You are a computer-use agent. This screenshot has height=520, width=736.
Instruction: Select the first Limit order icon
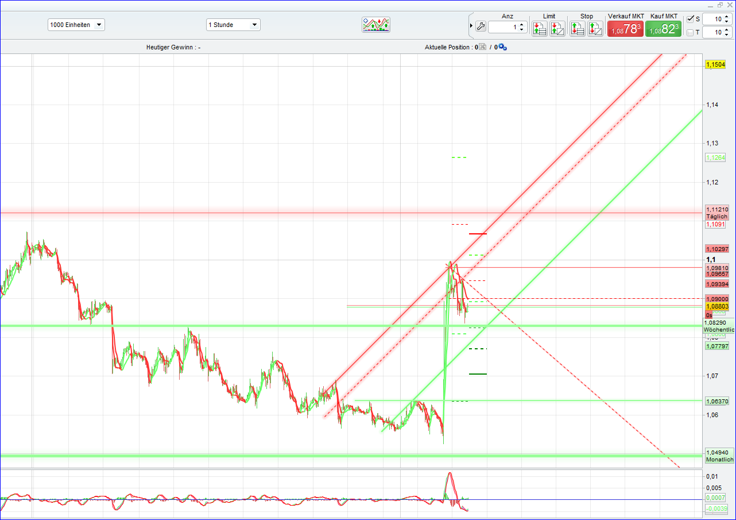[539, 28]
